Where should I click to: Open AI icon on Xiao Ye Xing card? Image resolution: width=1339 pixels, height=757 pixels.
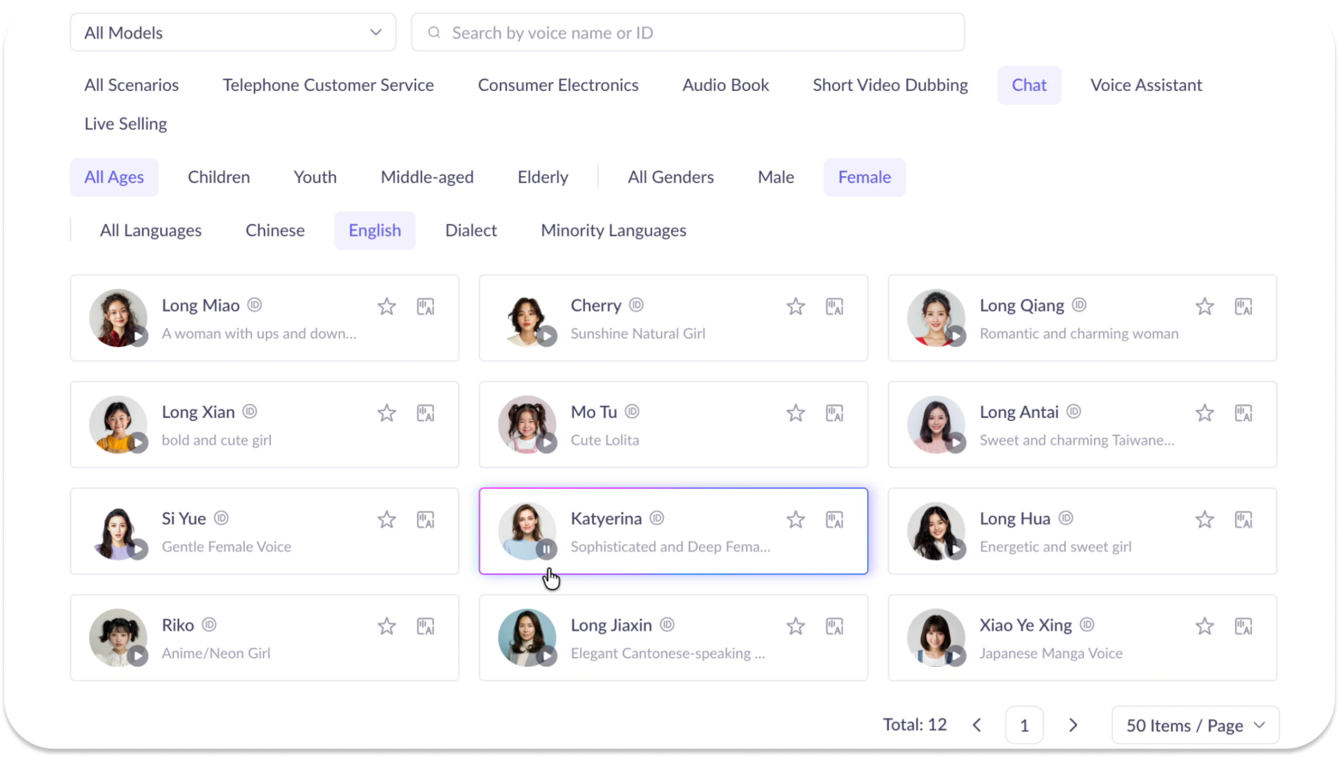[1243, 626]
